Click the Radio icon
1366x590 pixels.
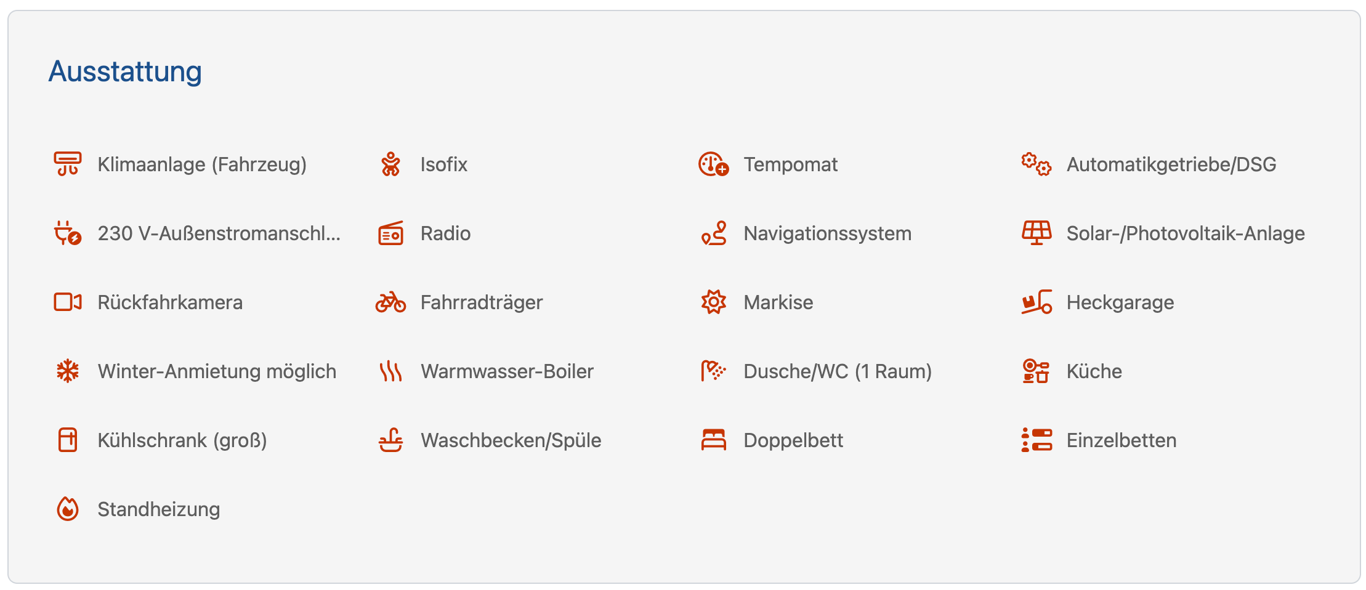pos(390,233)
